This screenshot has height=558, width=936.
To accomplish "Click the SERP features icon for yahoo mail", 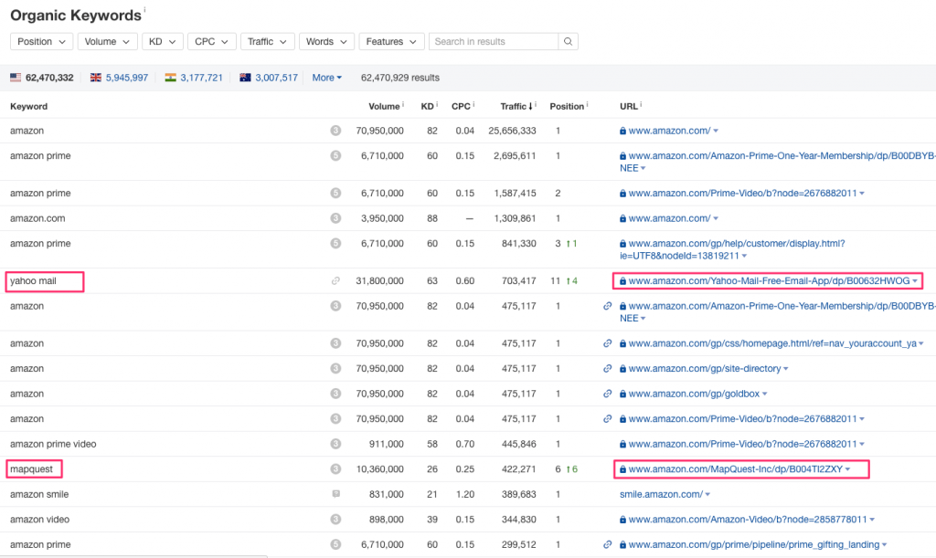I will point(335,280).
